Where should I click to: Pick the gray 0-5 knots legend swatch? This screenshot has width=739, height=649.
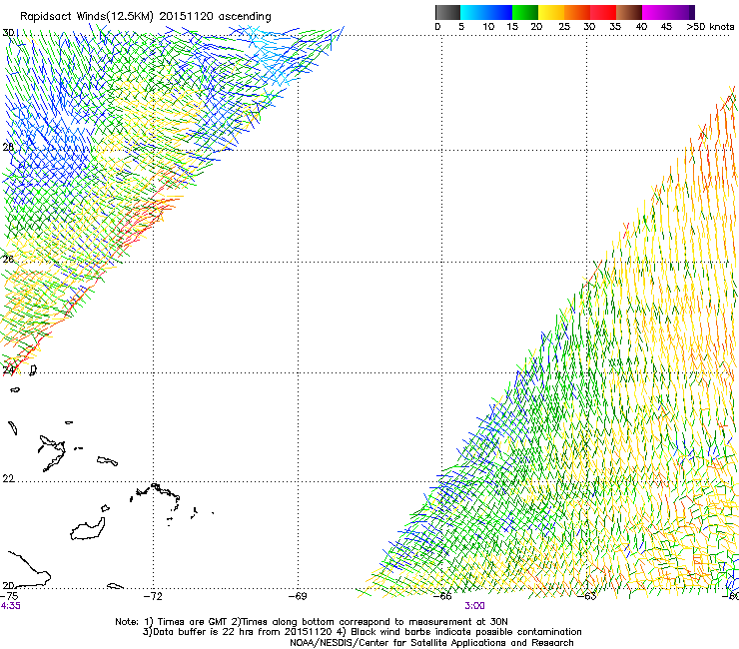coord(447,12)
